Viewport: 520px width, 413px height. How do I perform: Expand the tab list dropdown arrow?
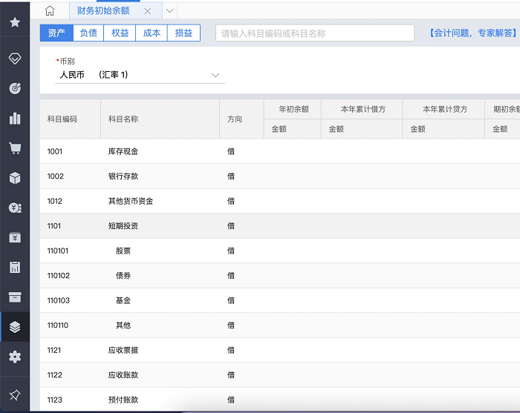170,11
